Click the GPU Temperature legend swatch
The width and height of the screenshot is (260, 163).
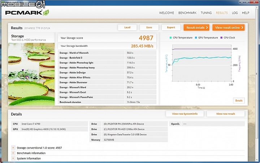pos(196,38)
